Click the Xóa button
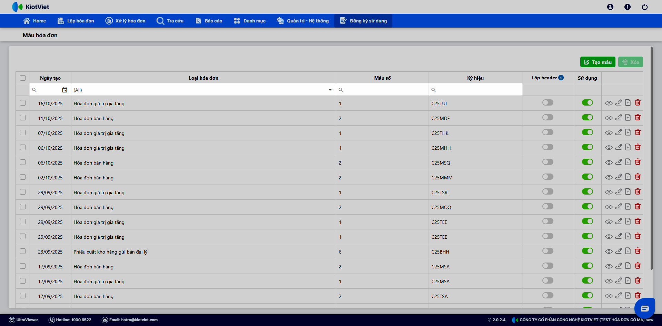This screenshot has height=326, width=662. coord(630,62)
